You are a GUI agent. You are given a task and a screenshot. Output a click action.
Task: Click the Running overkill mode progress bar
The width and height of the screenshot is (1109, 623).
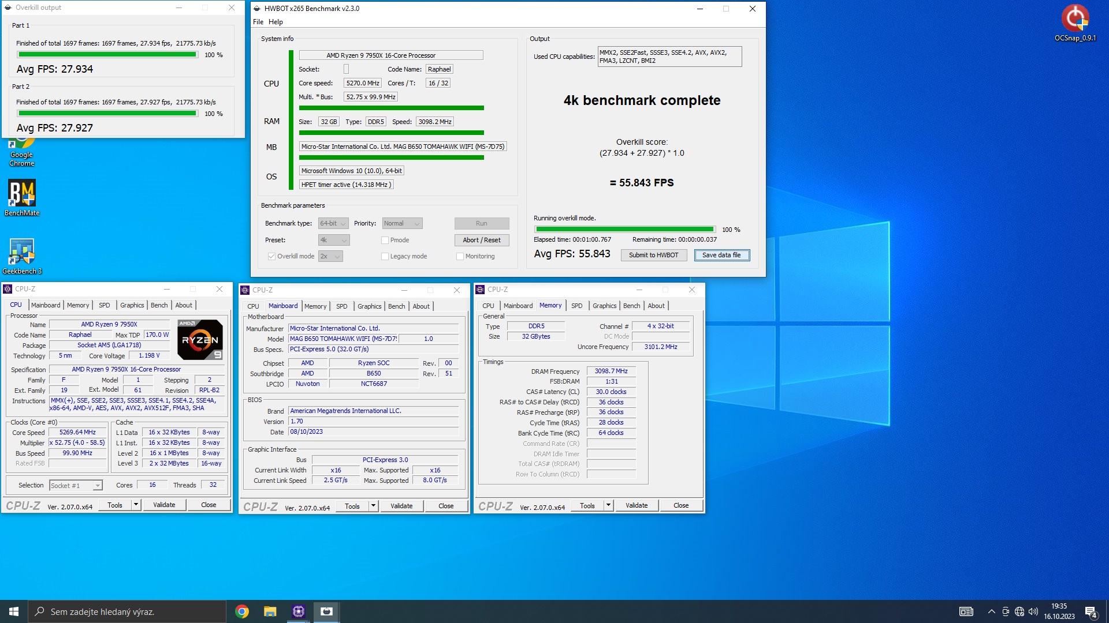[625, 229]
